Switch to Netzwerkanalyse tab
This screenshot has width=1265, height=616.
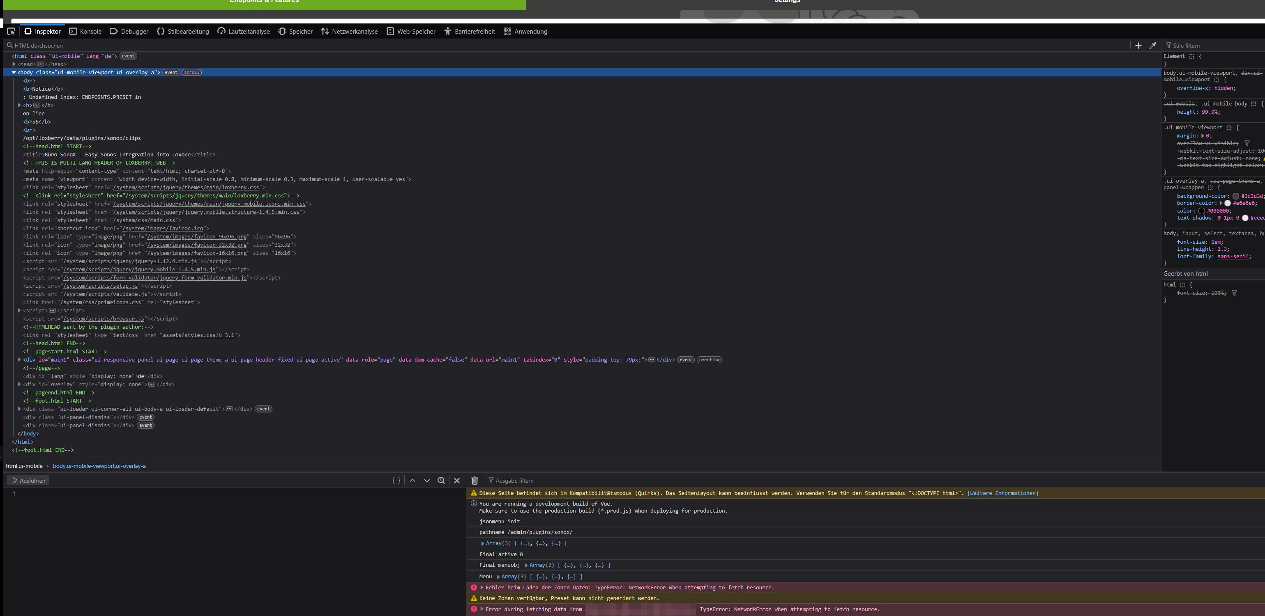coord(349,31)
